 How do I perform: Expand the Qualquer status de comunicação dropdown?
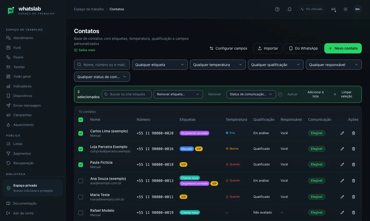102,77
